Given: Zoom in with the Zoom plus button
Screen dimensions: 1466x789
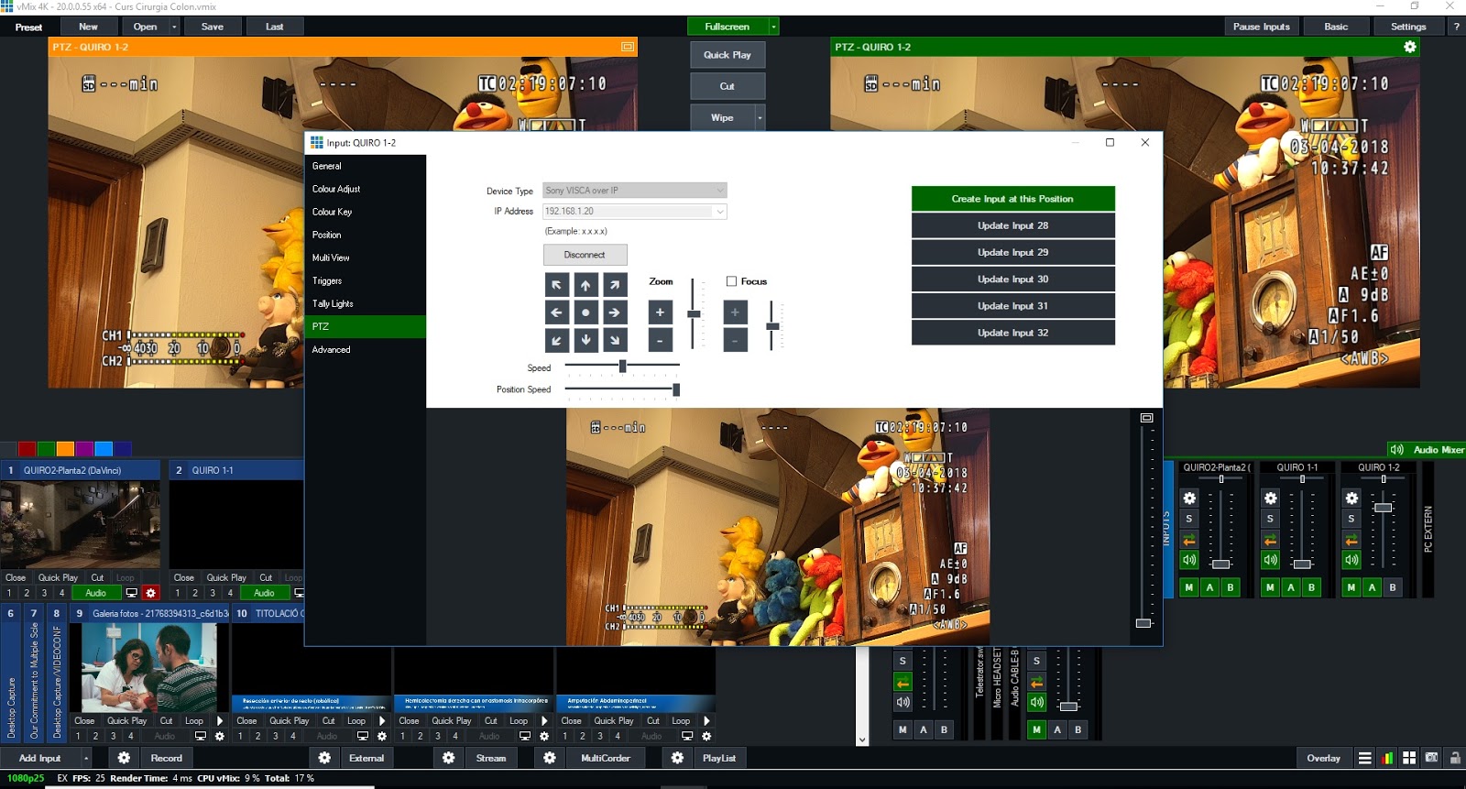Looking at the screenshot, I should click(x=660, y=312).
